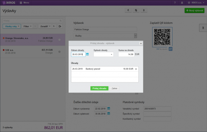Open the Spôsob úhrady dropdown

(x=103, y=54)
